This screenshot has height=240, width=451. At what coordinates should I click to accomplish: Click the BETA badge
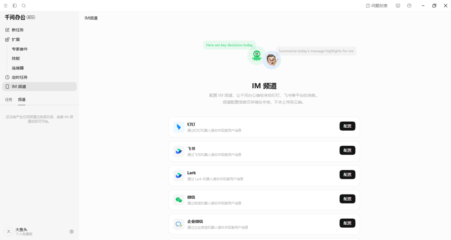coord(31,17)
